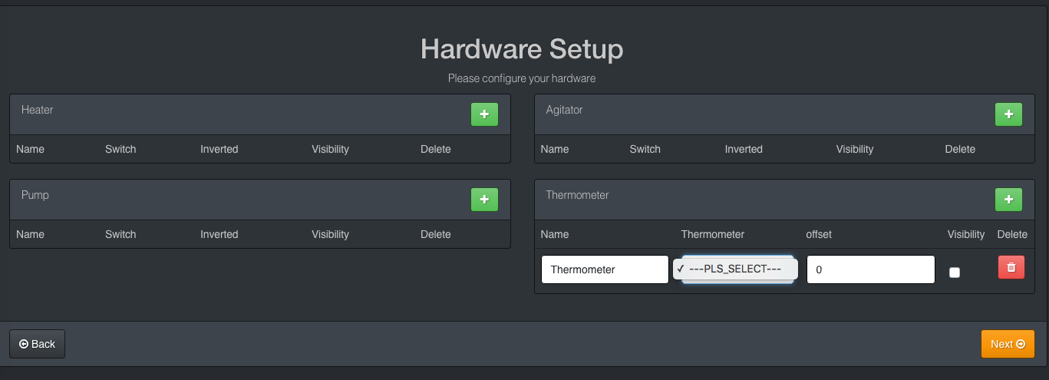Click Visibility column header in Agitator panel
The image size is (1049, 380).
[855, 149]
